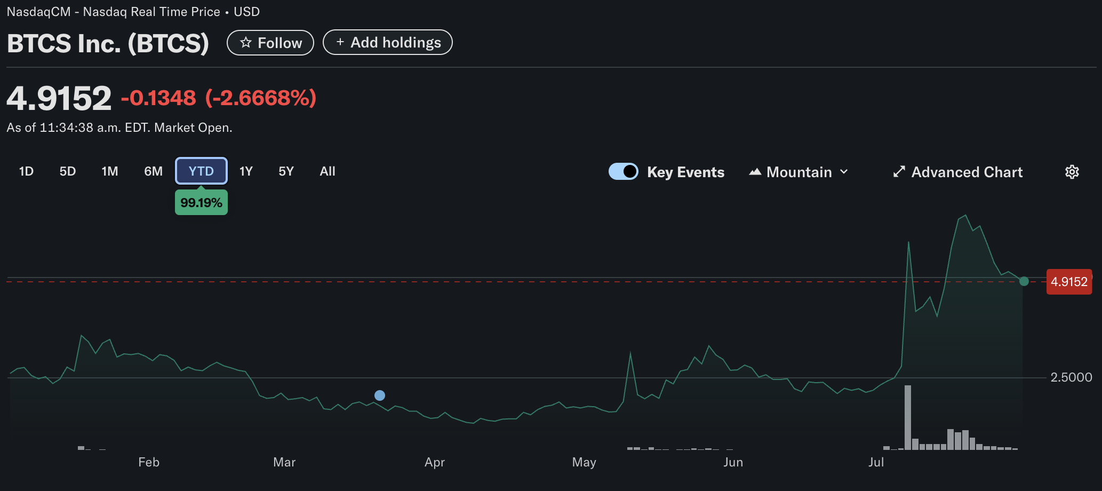Click the star icon in Follow button
This screenshot has height=491, width=1102.
(245, 43)
